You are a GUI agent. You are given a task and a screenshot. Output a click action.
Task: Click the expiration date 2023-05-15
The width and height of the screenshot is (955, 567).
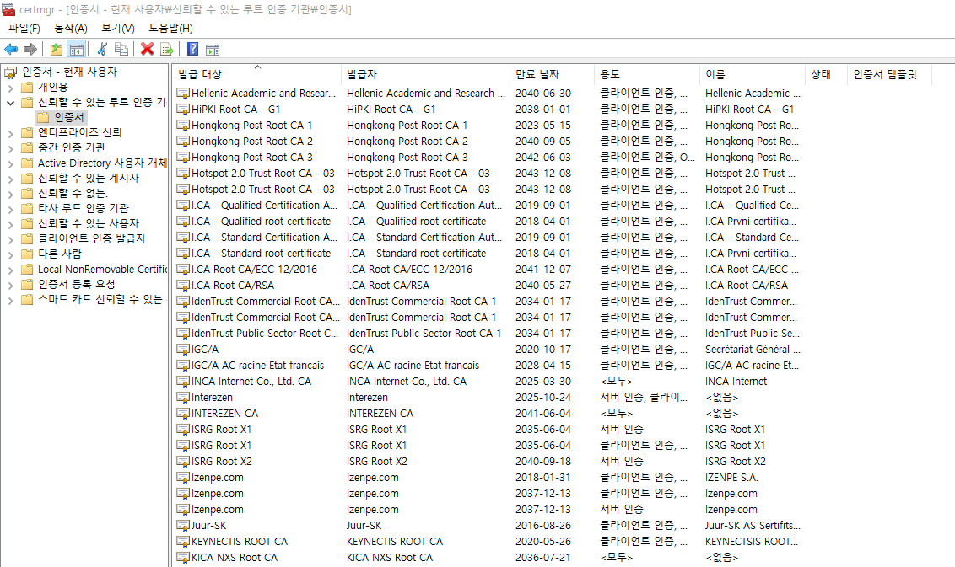tap(542, 126)
